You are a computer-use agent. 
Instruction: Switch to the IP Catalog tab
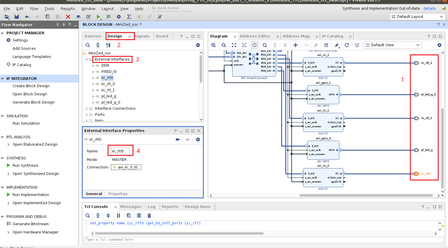pyautogui.click(x=332, y=36)
